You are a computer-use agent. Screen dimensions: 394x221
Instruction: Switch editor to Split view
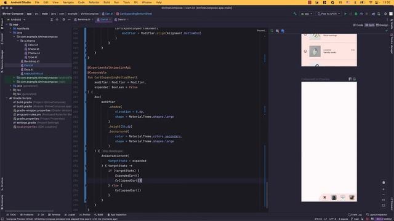tap(369, 25)
